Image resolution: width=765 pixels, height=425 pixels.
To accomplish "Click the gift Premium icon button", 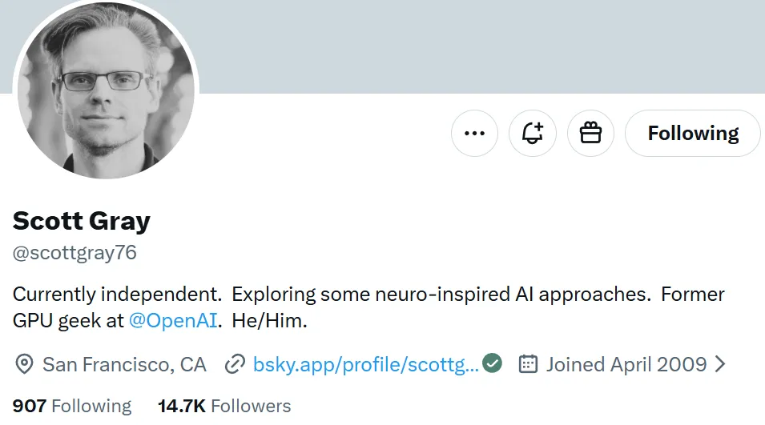I will tap(590, 133).
